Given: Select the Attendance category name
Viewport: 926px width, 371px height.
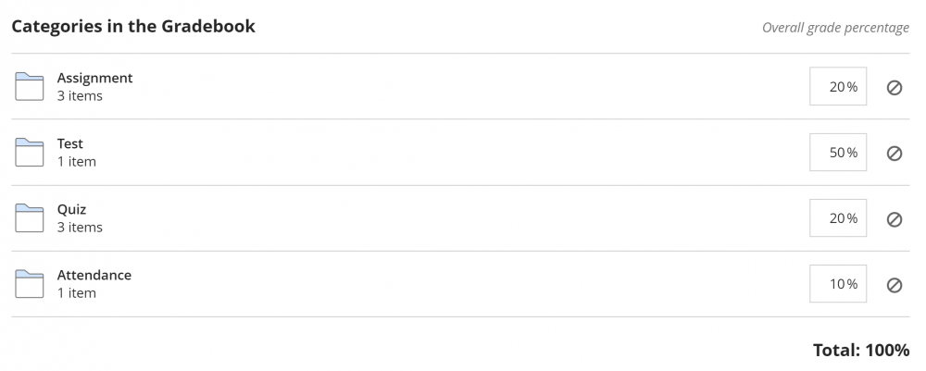Looking at the screenshot, I should (94, 275).
